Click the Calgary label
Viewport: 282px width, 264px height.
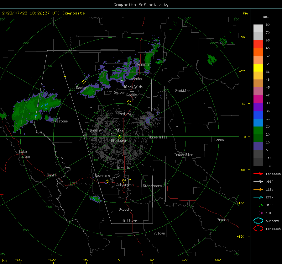click(x=122, y=185)
